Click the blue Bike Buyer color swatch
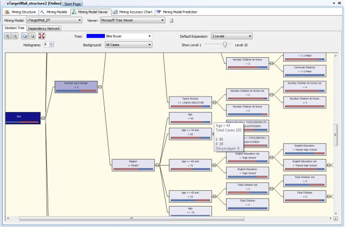This screenshot has width=345, height=227. [96, 36]
